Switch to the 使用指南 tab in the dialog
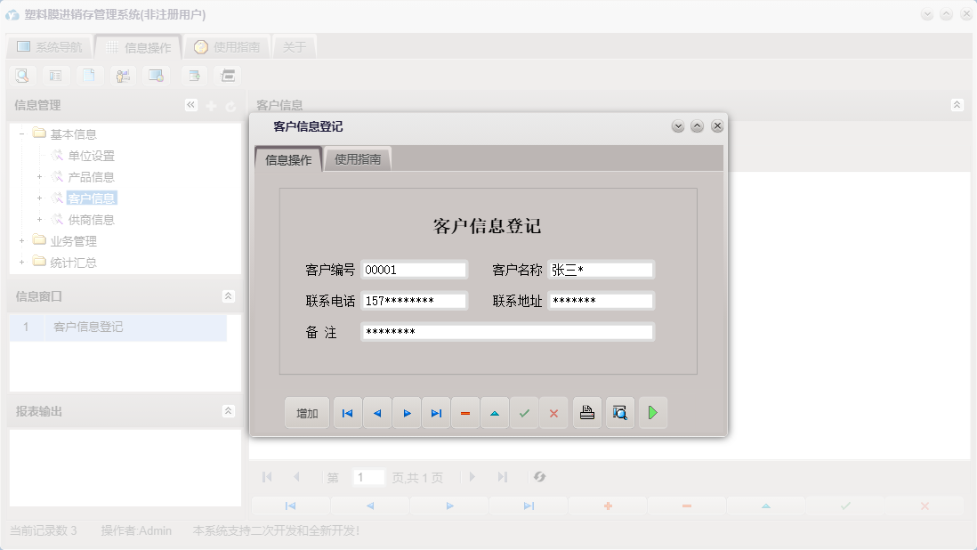The image size is (977, 550). click(358, 158)
